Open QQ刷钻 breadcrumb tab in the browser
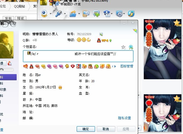Screen dimensions: 183x134 (19, 6)
